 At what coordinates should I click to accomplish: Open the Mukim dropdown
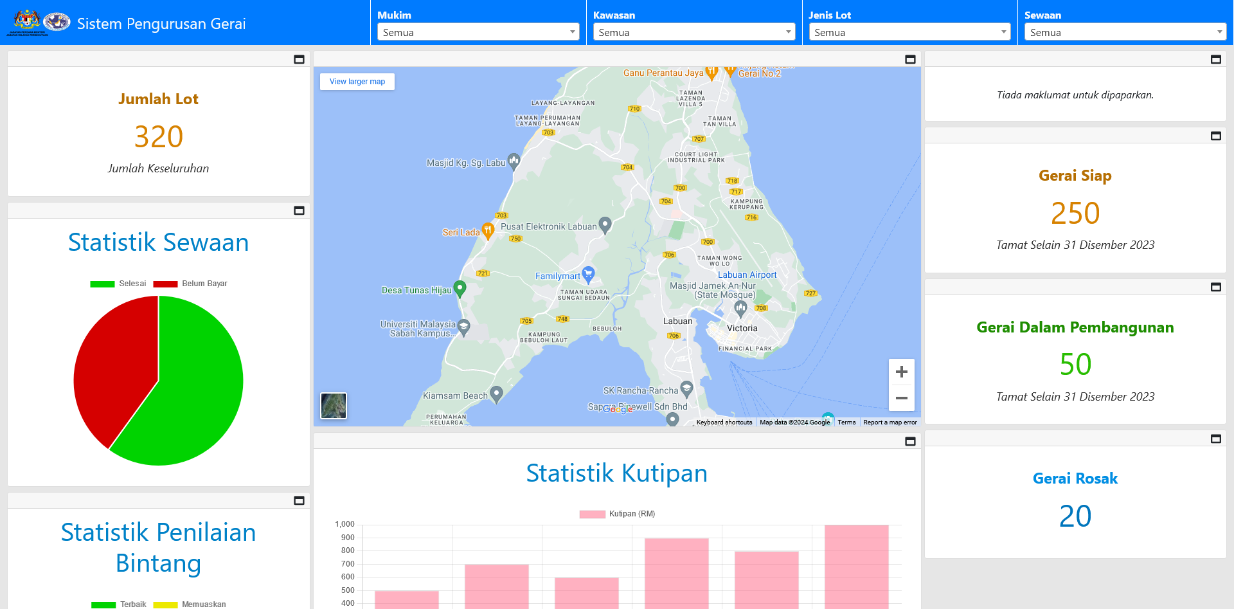pyautogui.click(x=478, y=32)
